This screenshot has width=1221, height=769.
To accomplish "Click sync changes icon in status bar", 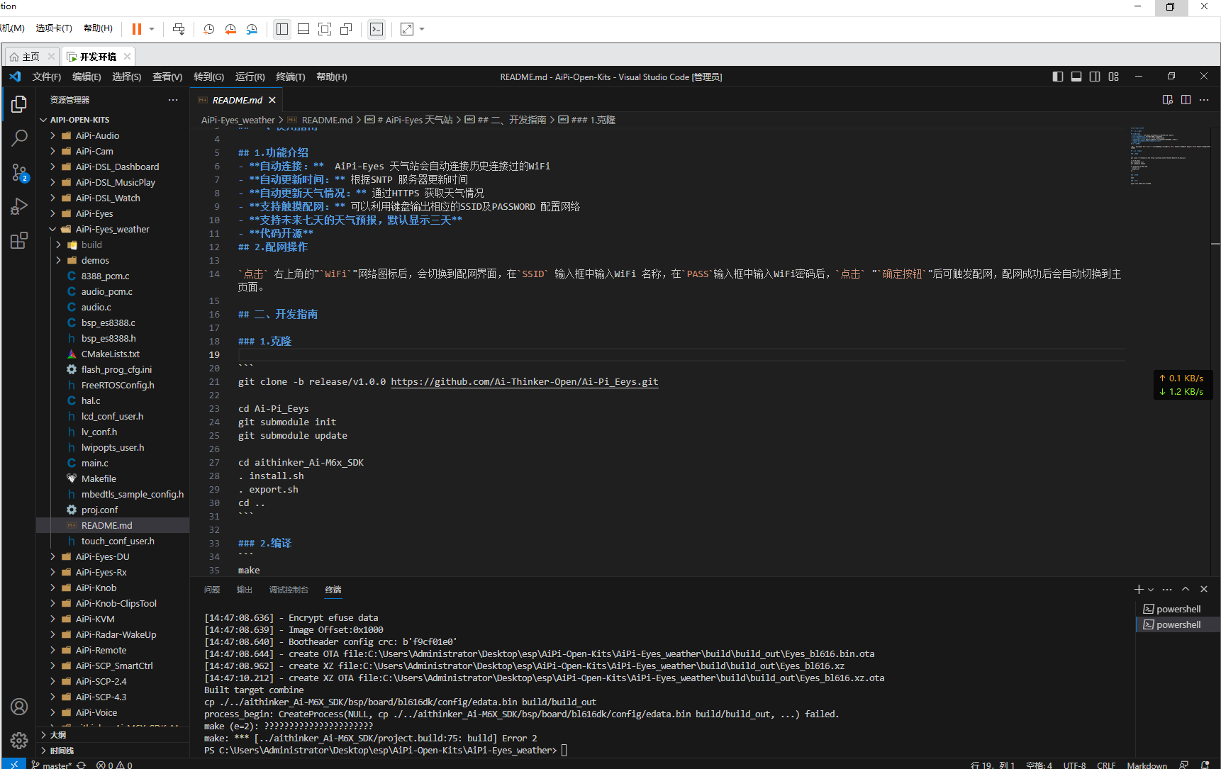I will [x=82, y=765].
